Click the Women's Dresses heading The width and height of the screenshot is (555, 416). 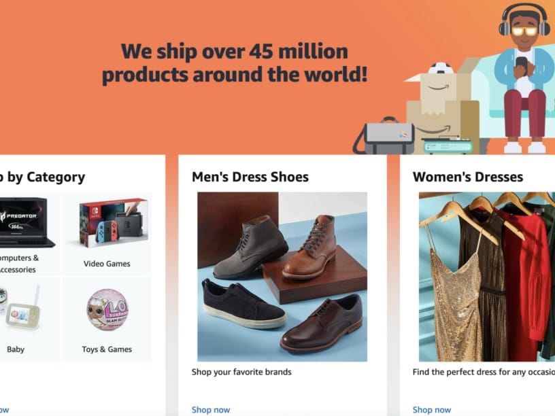point(468,177)
